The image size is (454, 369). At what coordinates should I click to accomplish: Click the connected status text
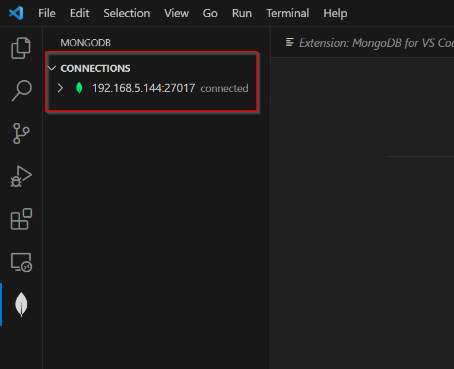point(224,88)
